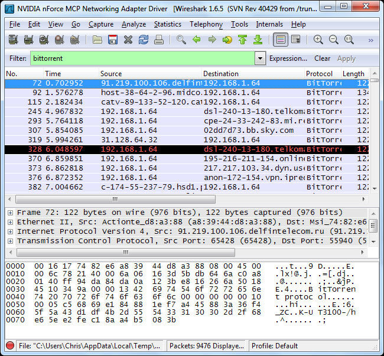Viewport: 384px width, 356px height.
Task: Click packet list scroll down arrow
Action: pos(375,189)
